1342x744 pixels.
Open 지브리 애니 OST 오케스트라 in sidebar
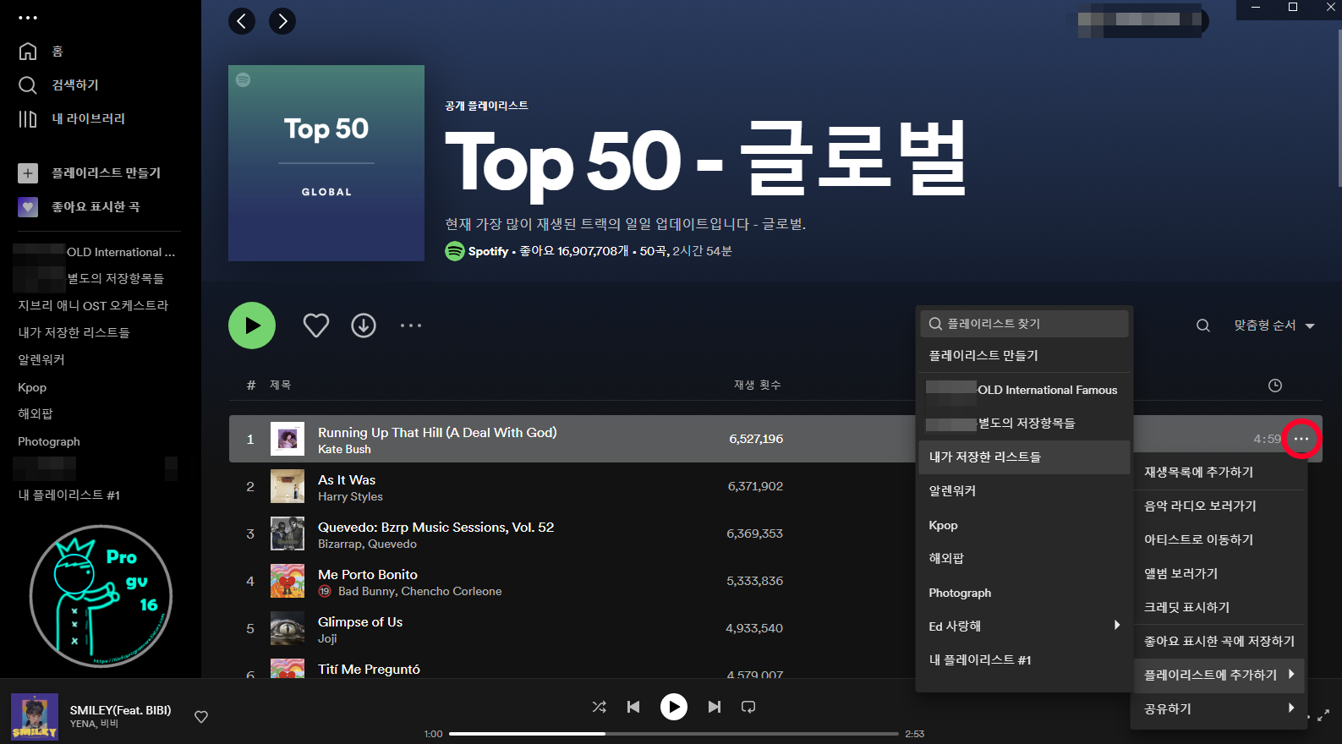[x=93, y=306]
